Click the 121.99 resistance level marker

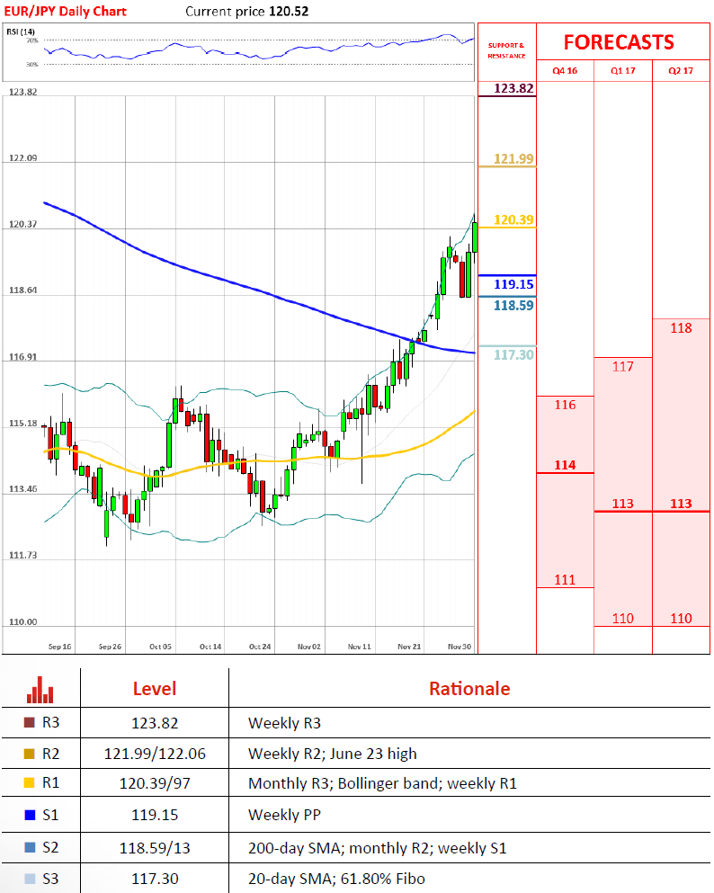(x=513, y=159)
